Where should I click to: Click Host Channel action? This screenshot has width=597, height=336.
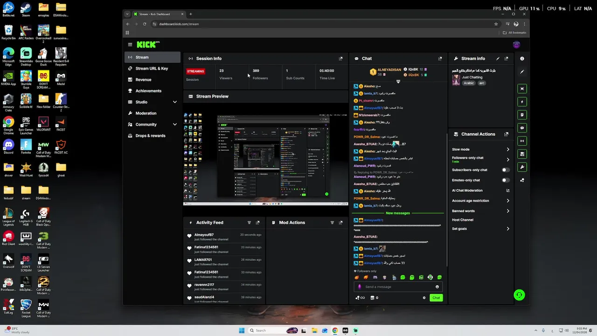(463, 220)
